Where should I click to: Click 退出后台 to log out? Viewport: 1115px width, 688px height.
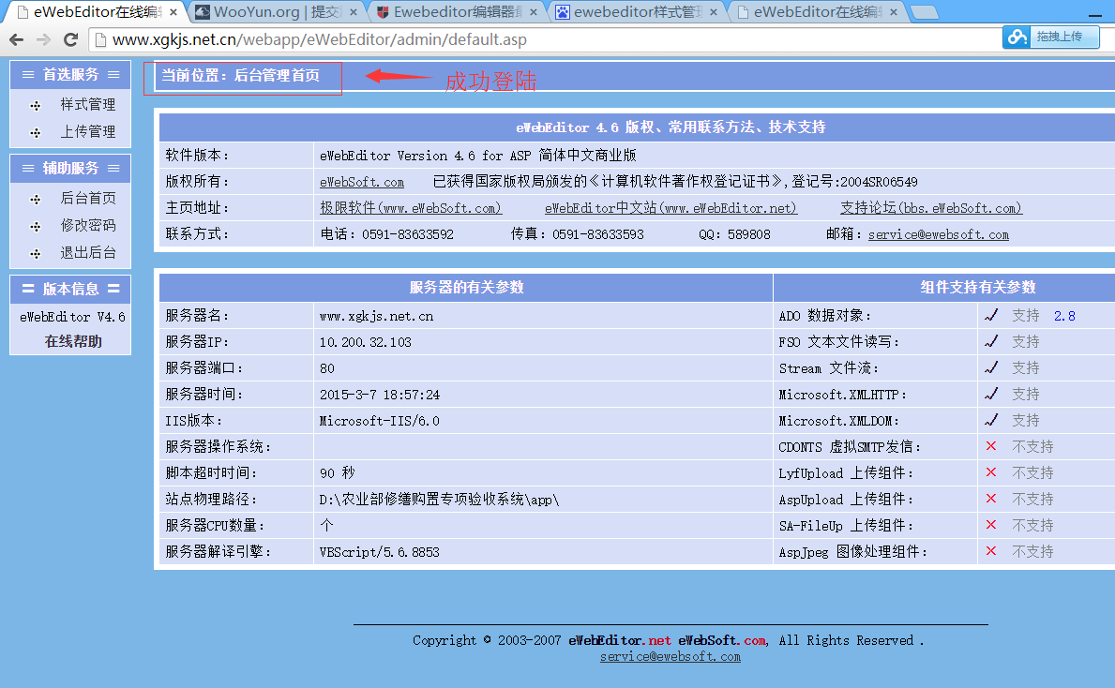87,252
